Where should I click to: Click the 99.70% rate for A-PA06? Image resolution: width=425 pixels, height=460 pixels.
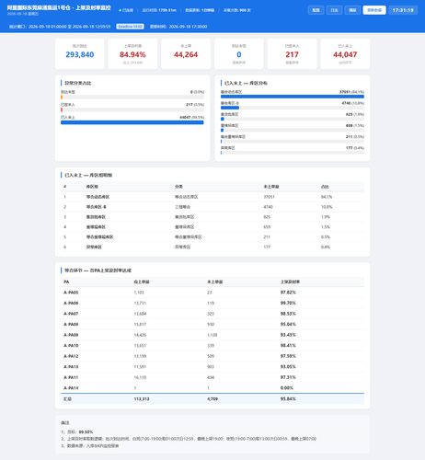[x=288, y=303]
